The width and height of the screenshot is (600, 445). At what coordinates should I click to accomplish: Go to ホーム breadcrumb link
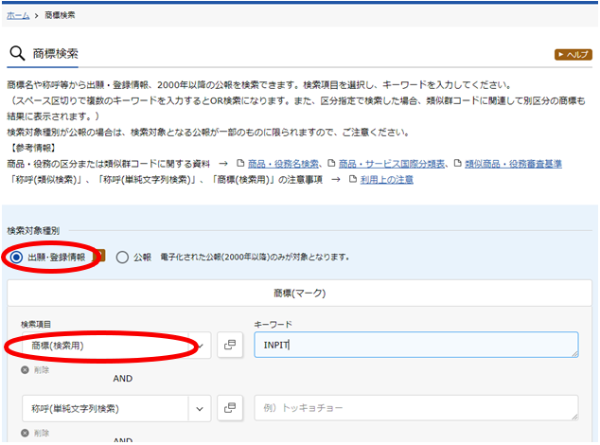coord(18,15)
